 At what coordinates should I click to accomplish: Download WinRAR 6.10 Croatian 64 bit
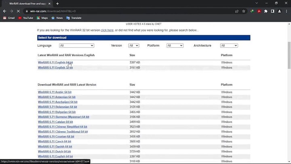click(56, 136)
